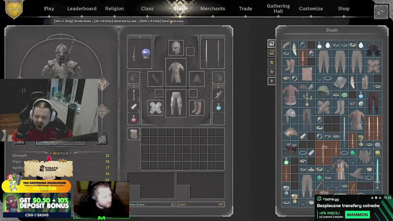Pick the grey robe in stash

(x=340, y=169)
